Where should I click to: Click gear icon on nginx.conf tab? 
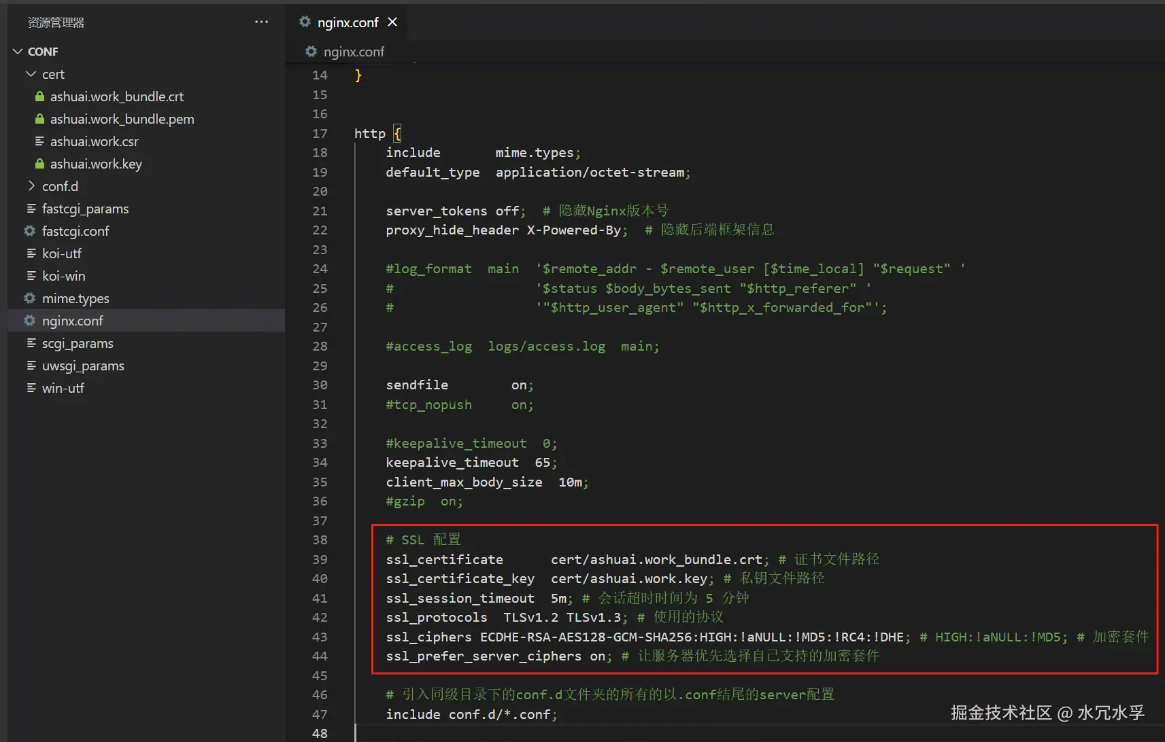(x=305, y=22)
